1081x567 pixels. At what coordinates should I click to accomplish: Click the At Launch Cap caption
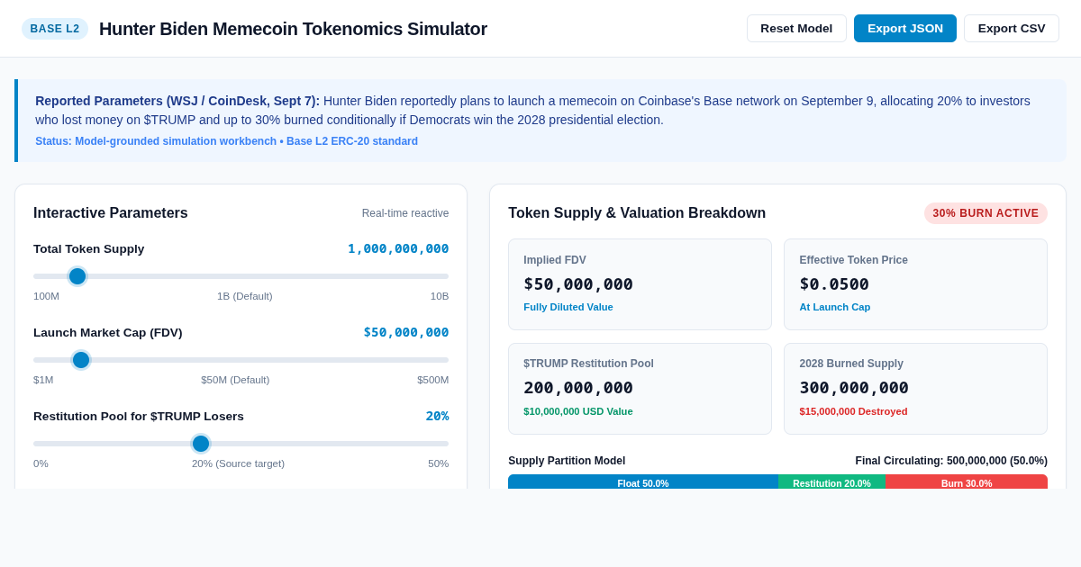tap(835, 307)
